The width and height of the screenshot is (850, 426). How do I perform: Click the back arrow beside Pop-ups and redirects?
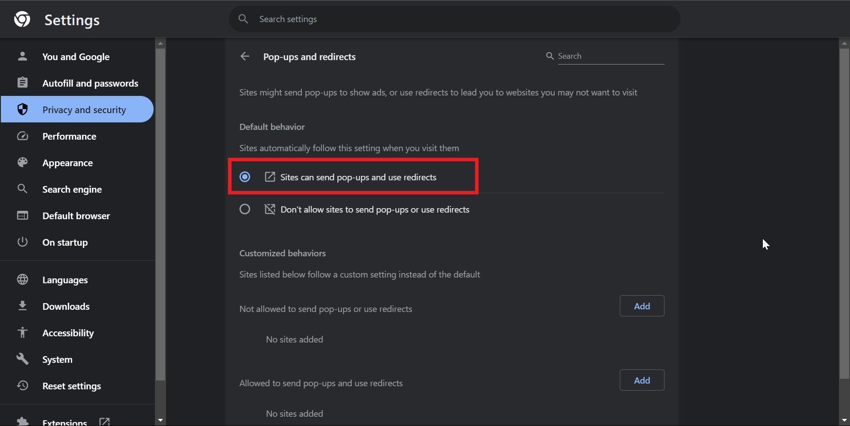click(245, 57)
